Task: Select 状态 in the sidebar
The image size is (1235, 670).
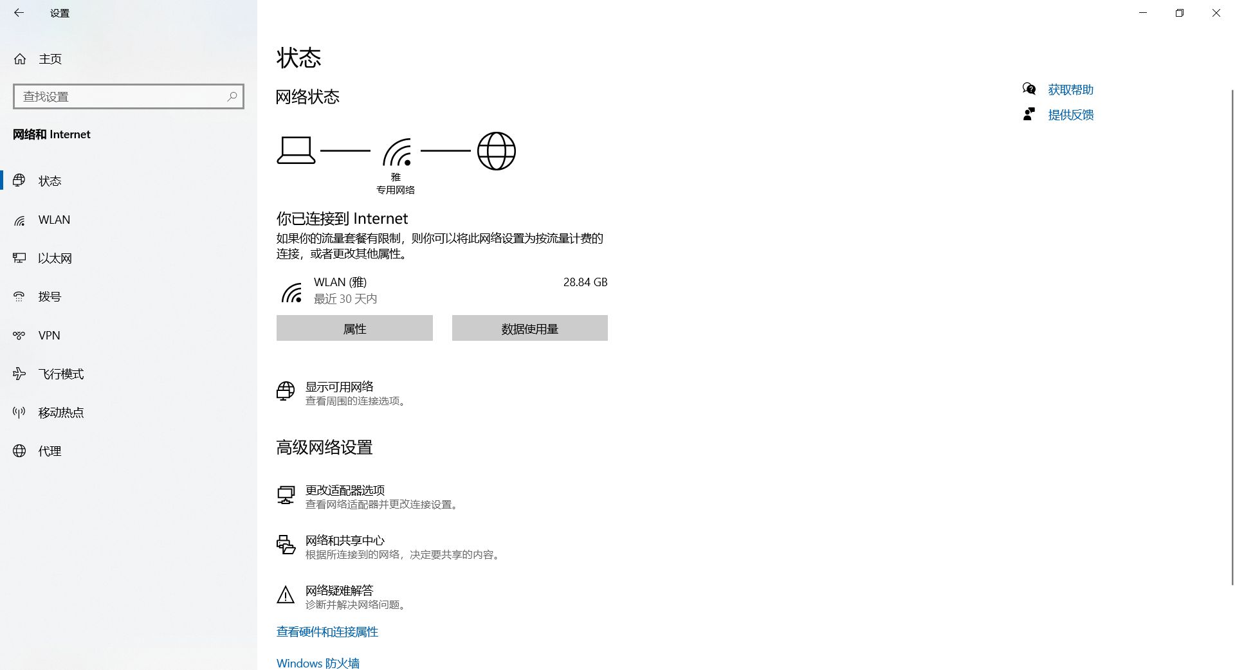Action: point(50,181)
